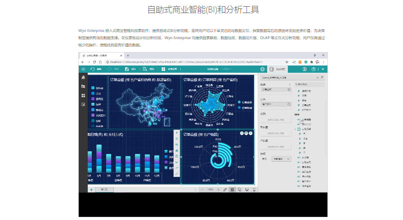Collapse the expanded date field in the field list
403x220 pixels.
(296, 129)
